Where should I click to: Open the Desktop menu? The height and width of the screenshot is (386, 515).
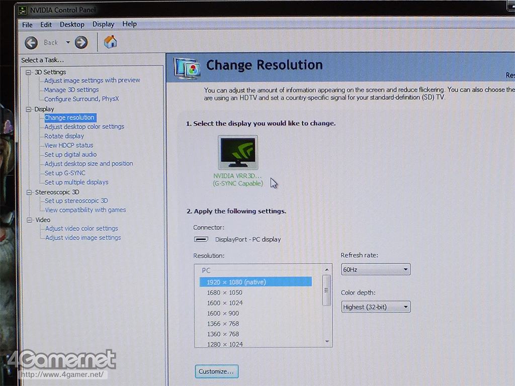point(72,24)
